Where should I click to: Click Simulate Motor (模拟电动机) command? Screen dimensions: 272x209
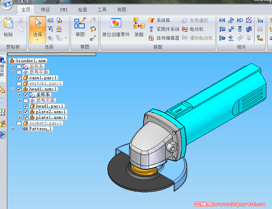click(197, 38)
